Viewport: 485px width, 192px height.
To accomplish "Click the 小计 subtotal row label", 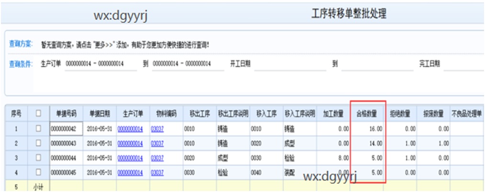I will tap(38, 187).
